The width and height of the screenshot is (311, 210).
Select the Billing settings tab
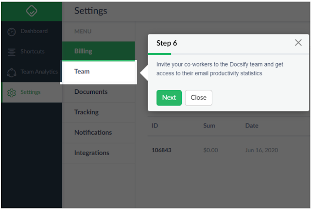point(83,51)
